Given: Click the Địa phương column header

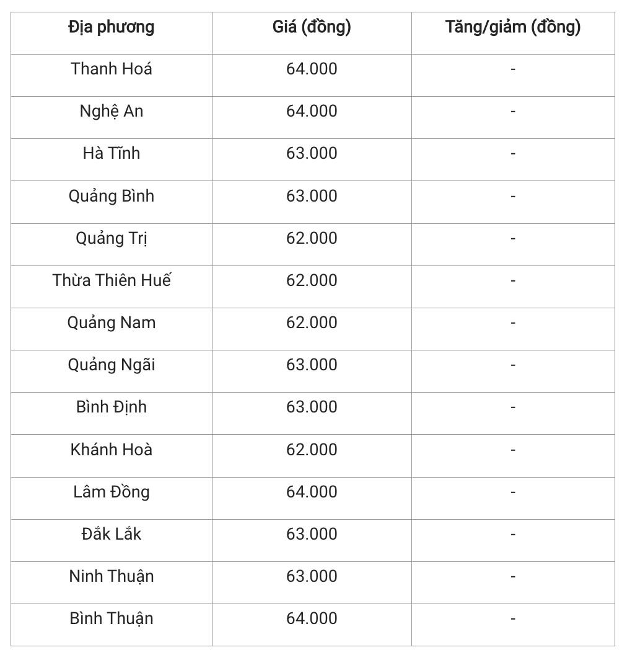Looking at the screenshot, I should 112,27.
